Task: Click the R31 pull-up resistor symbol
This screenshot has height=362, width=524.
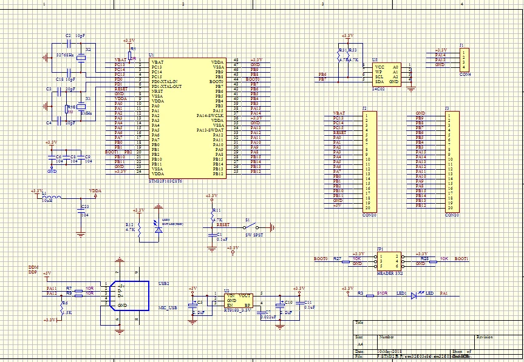Action: pyautogui.click(x=339, y=56)
